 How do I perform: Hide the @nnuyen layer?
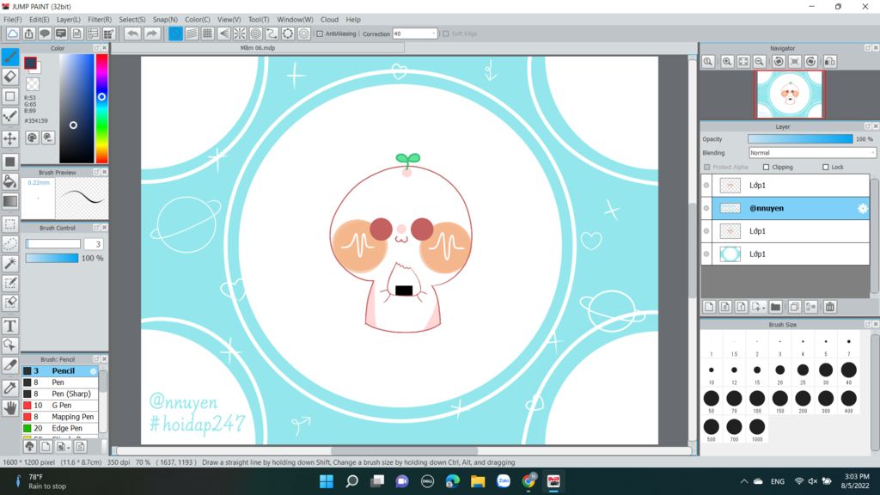click(x=706, y=208)
